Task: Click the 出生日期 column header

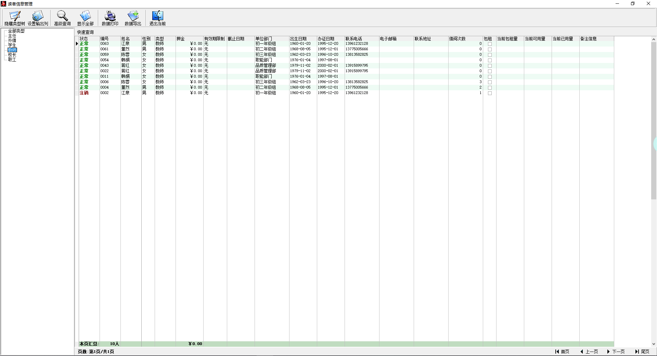Action: tap(303, 39)
